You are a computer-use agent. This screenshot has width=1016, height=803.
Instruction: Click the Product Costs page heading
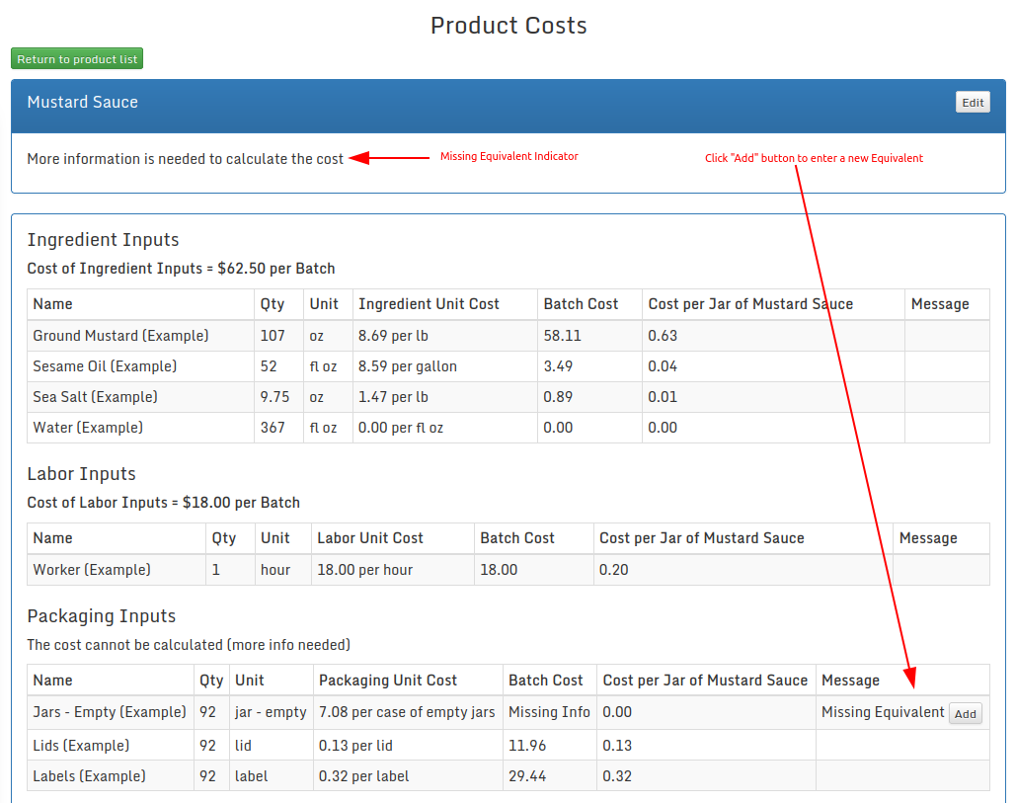tap(508, 26)
